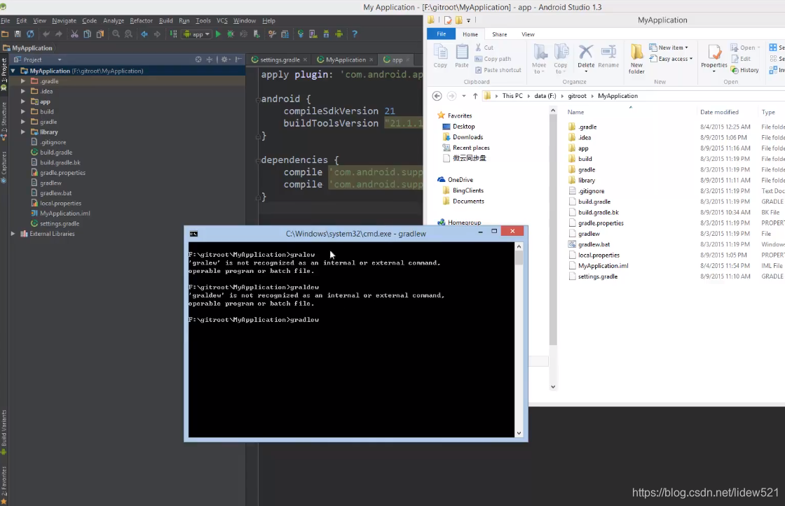
Task: Open the View ribbon tab in Explorer
Action: 528,34
